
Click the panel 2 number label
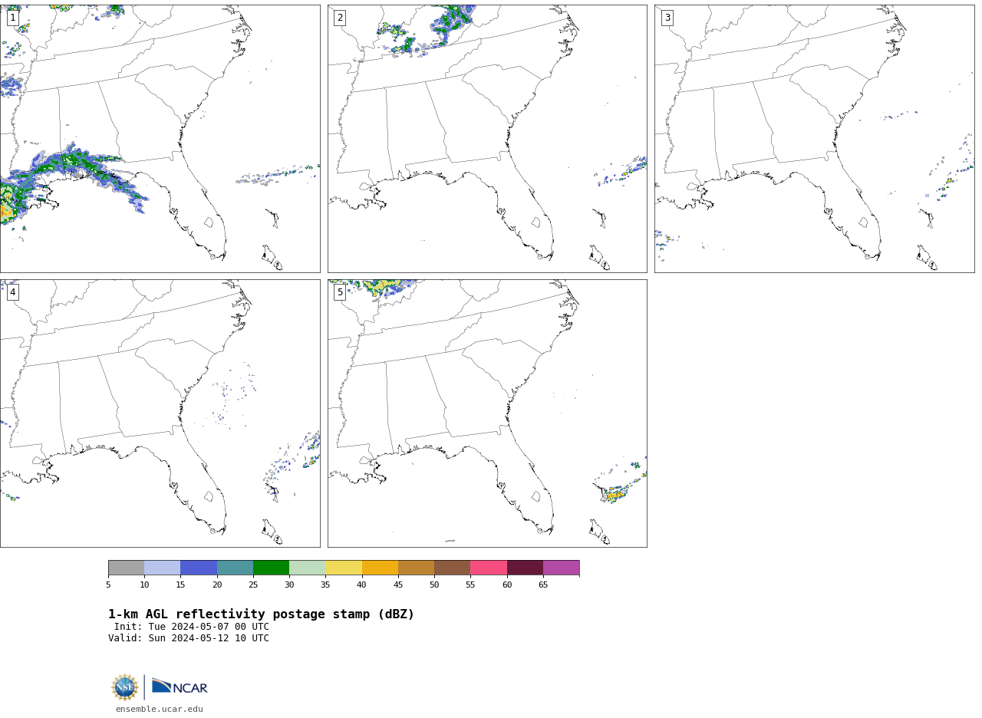[x=340, y=18]
